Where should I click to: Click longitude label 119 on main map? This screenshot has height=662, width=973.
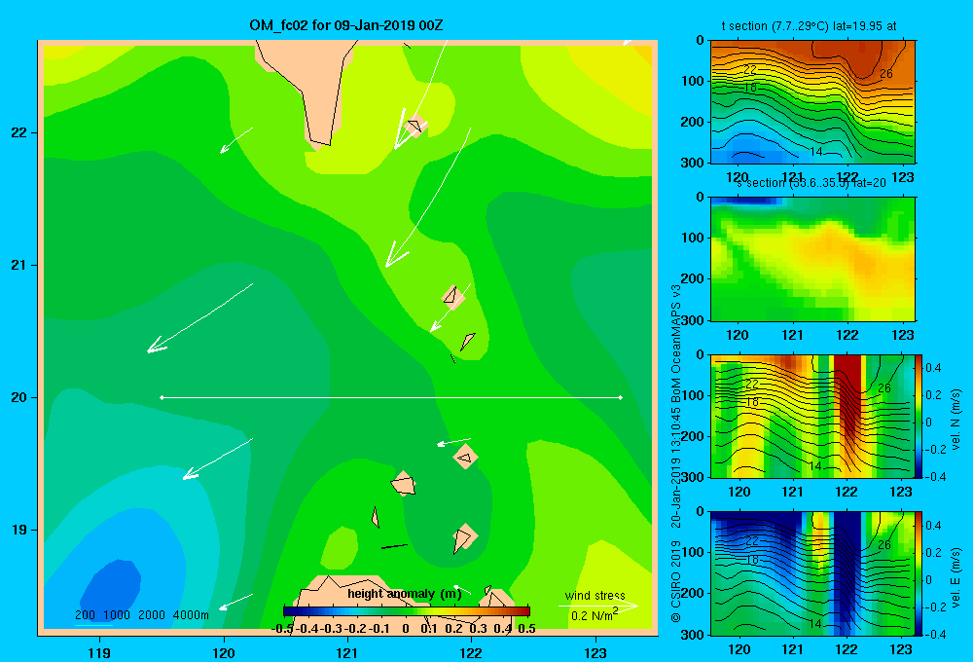(99, 652)
